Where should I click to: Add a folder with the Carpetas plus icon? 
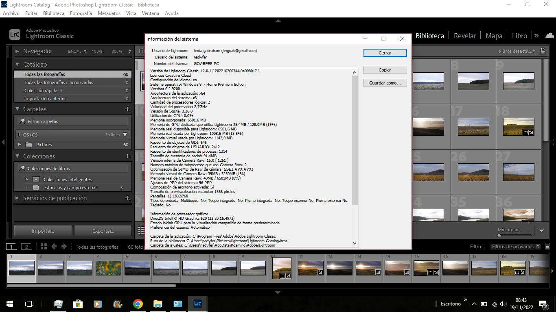[127, 109]
